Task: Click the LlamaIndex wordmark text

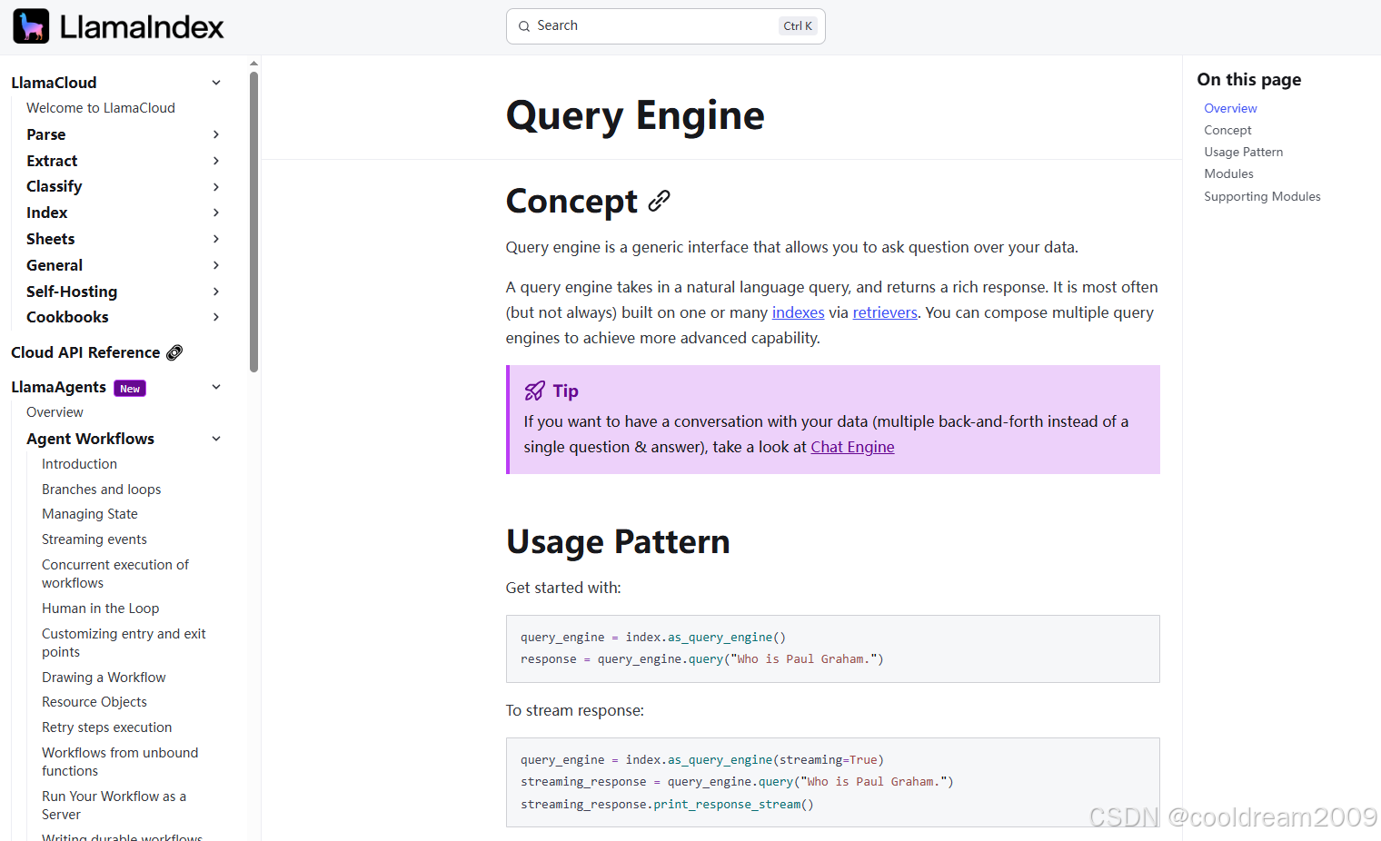Action: (142, 27)
